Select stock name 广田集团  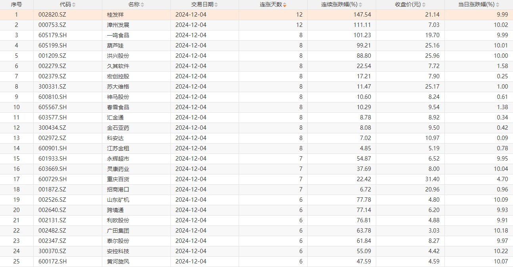pos(118,231)
